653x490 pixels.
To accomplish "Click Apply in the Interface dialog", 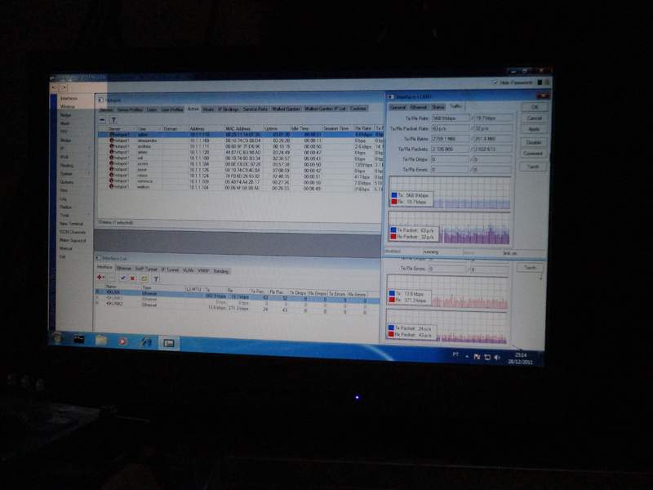I will coord(535,130).
